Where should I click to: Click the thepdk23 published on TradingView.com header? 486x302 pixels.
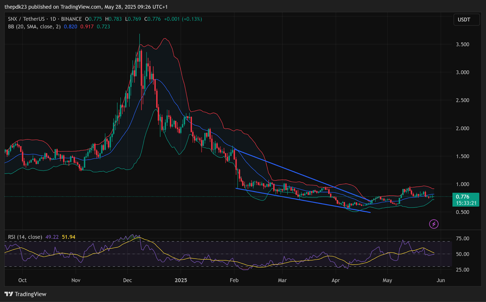coord(86,7)
